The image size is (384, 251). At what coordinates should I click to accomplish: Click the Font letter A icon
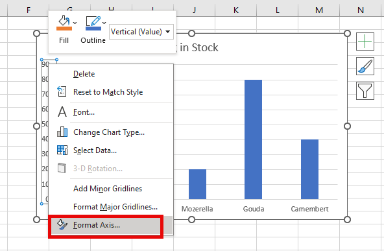pos(62,112)
